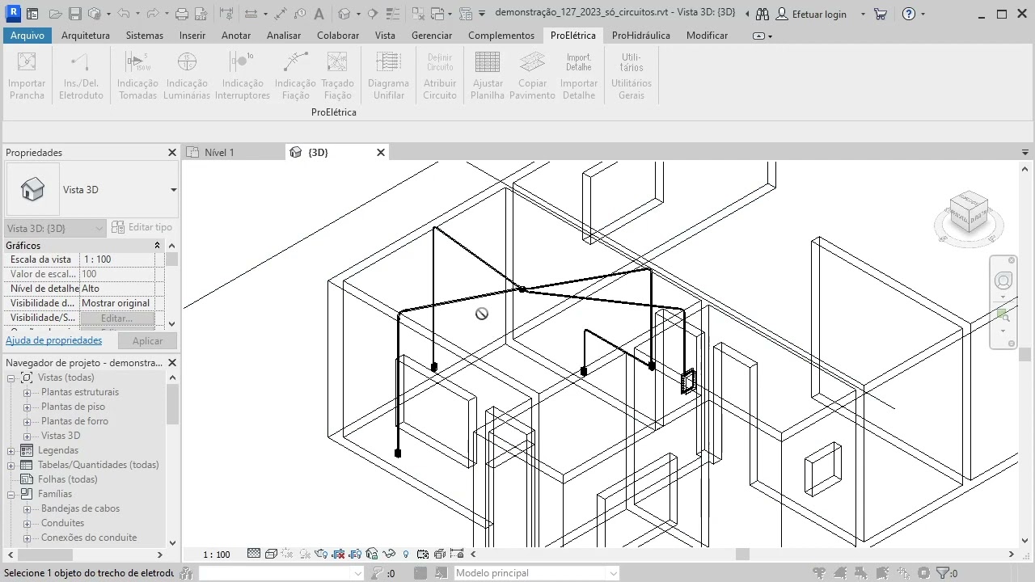Switch to the Sistemas ribbon tab
Screen dimensions: 1035x582
[144, 35]
